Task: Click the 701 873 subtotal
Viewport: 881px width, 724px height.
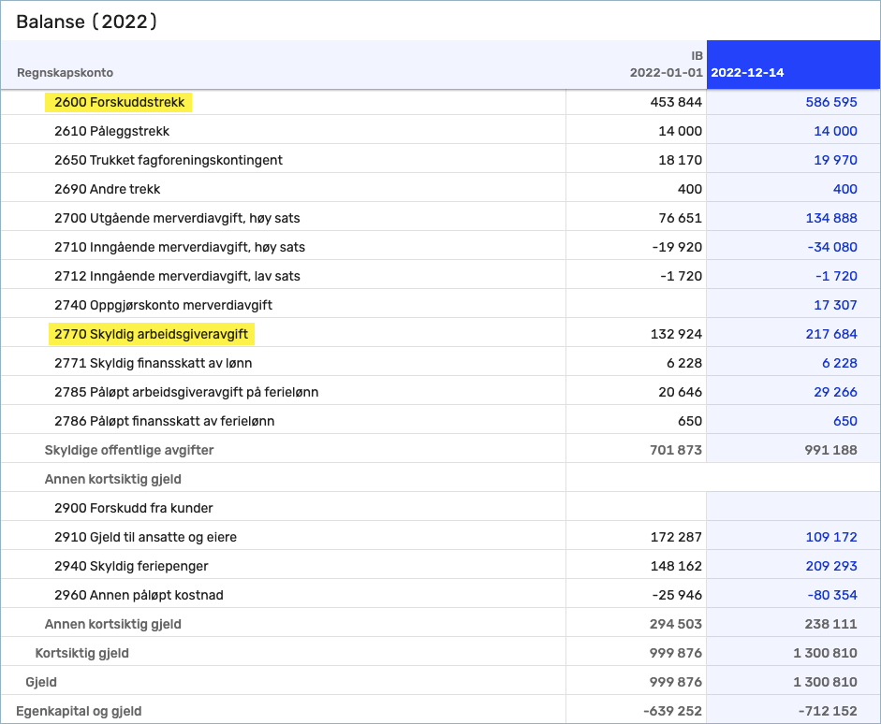Action: point(676,450)
